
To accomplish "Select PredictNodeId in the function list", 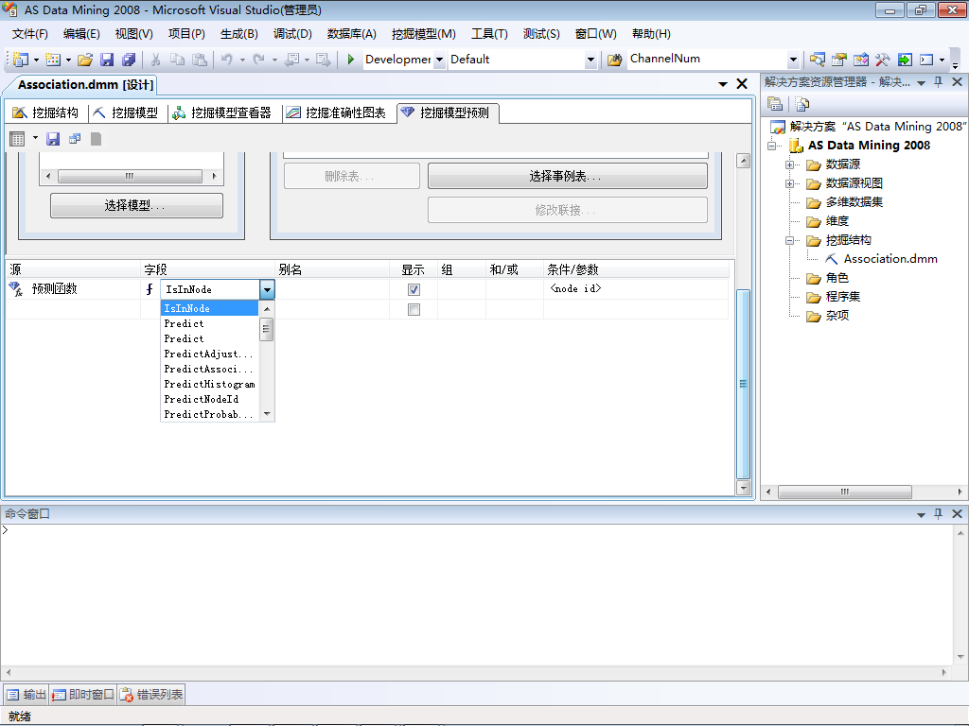I will [209, 400].
